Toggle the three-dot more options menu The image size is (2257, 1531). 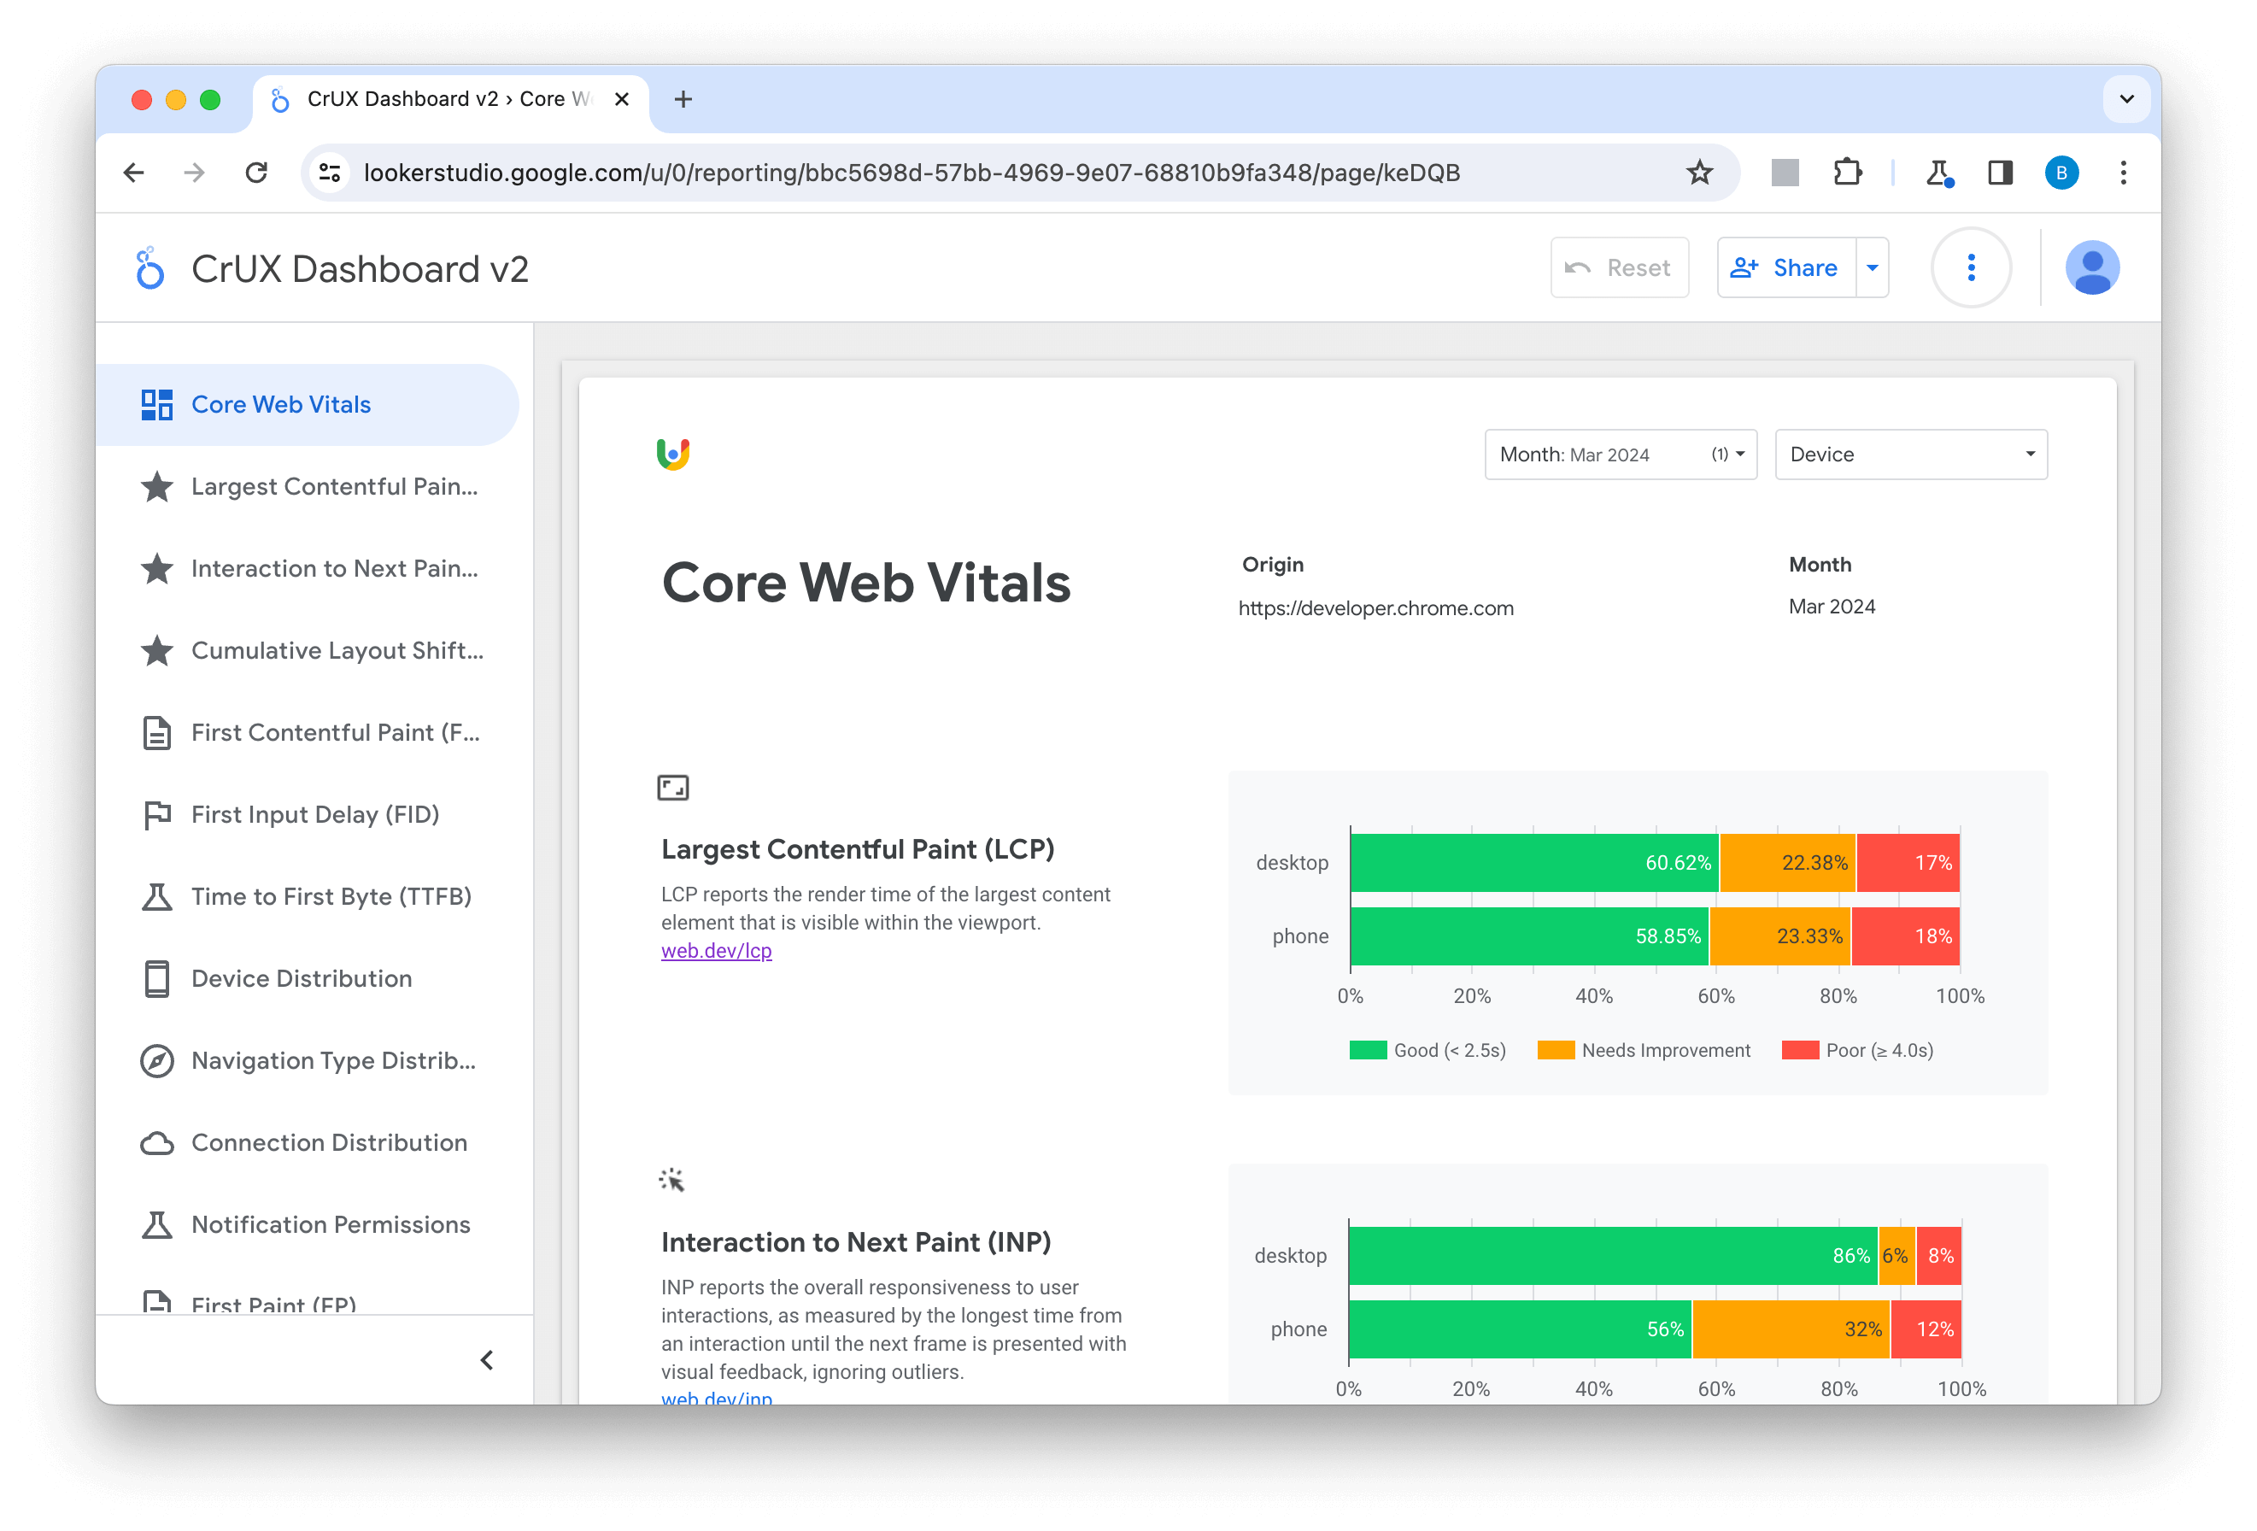[x=1972, y=268]
